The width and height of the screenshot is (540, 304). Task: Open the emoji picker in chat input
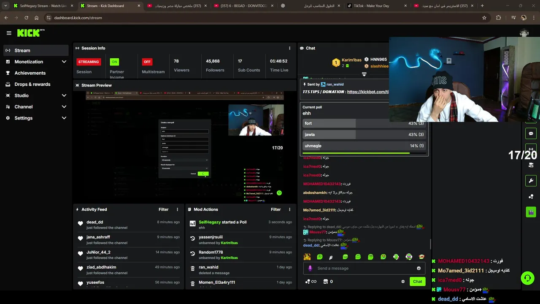418,268
